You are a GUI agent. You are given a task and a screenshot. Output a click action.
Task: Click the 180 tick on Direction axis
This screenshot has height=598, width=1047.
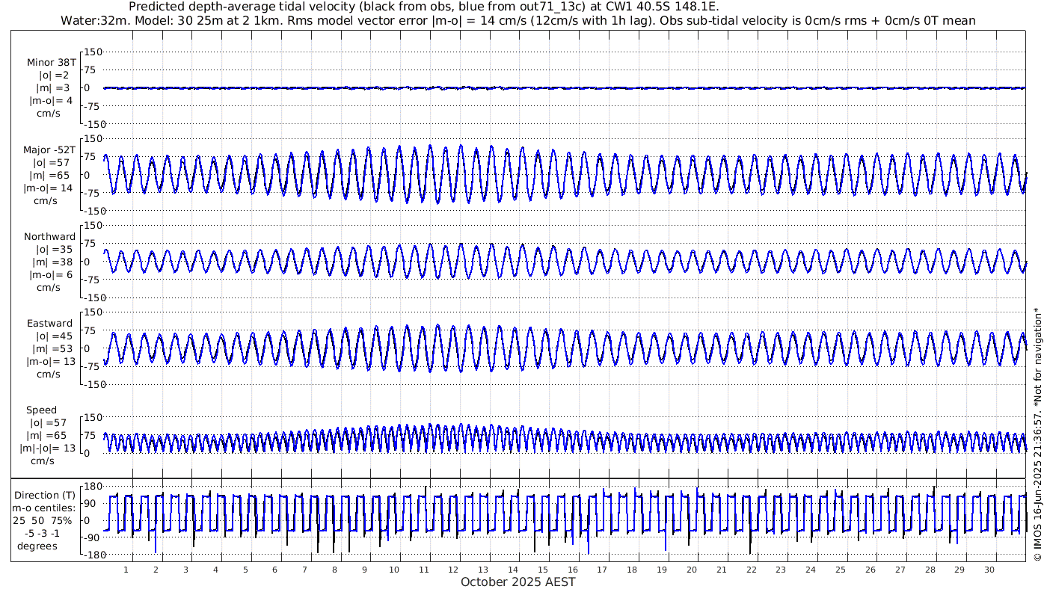[91, 486]
